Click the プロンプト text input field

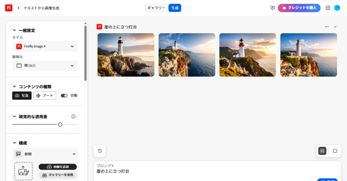tap(217, 171)
